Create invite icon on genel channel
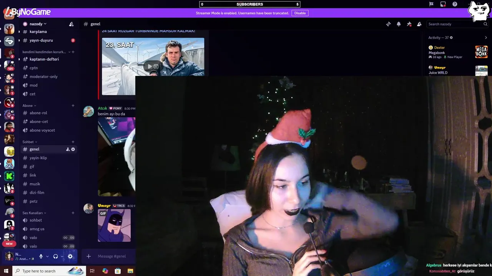Viewport: 492px width, 276px height. [x=68, y=149]
